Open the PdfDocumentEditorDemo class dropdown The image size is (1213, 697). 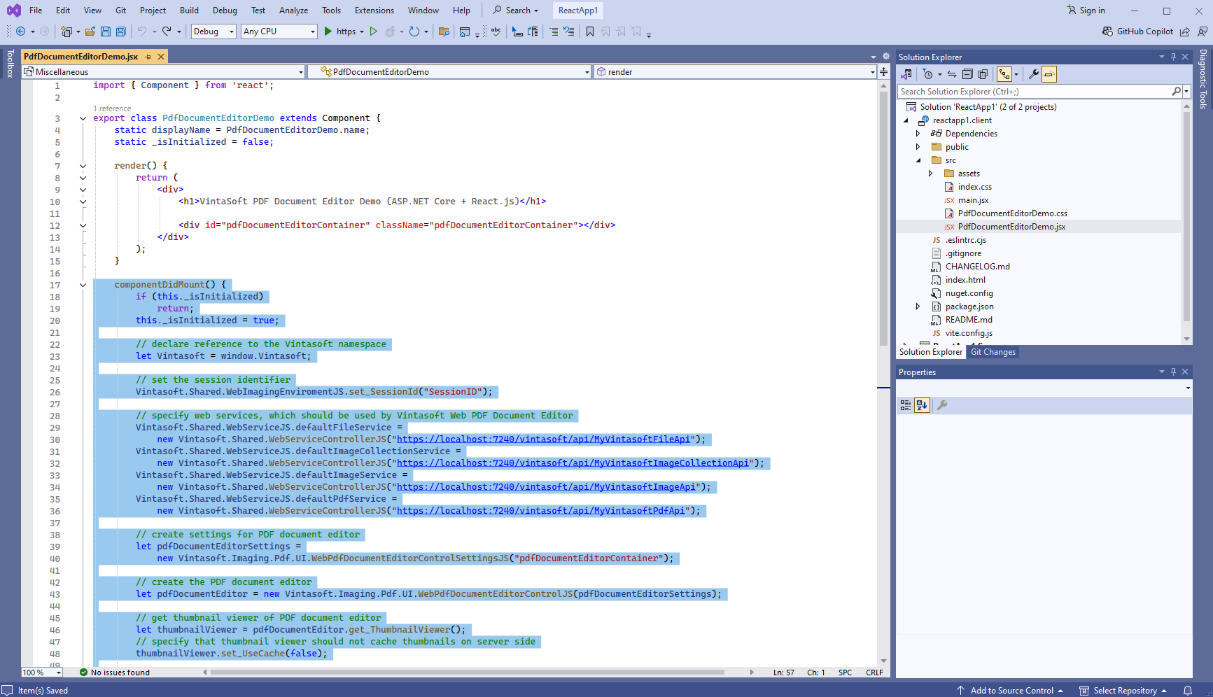[451, 71]
